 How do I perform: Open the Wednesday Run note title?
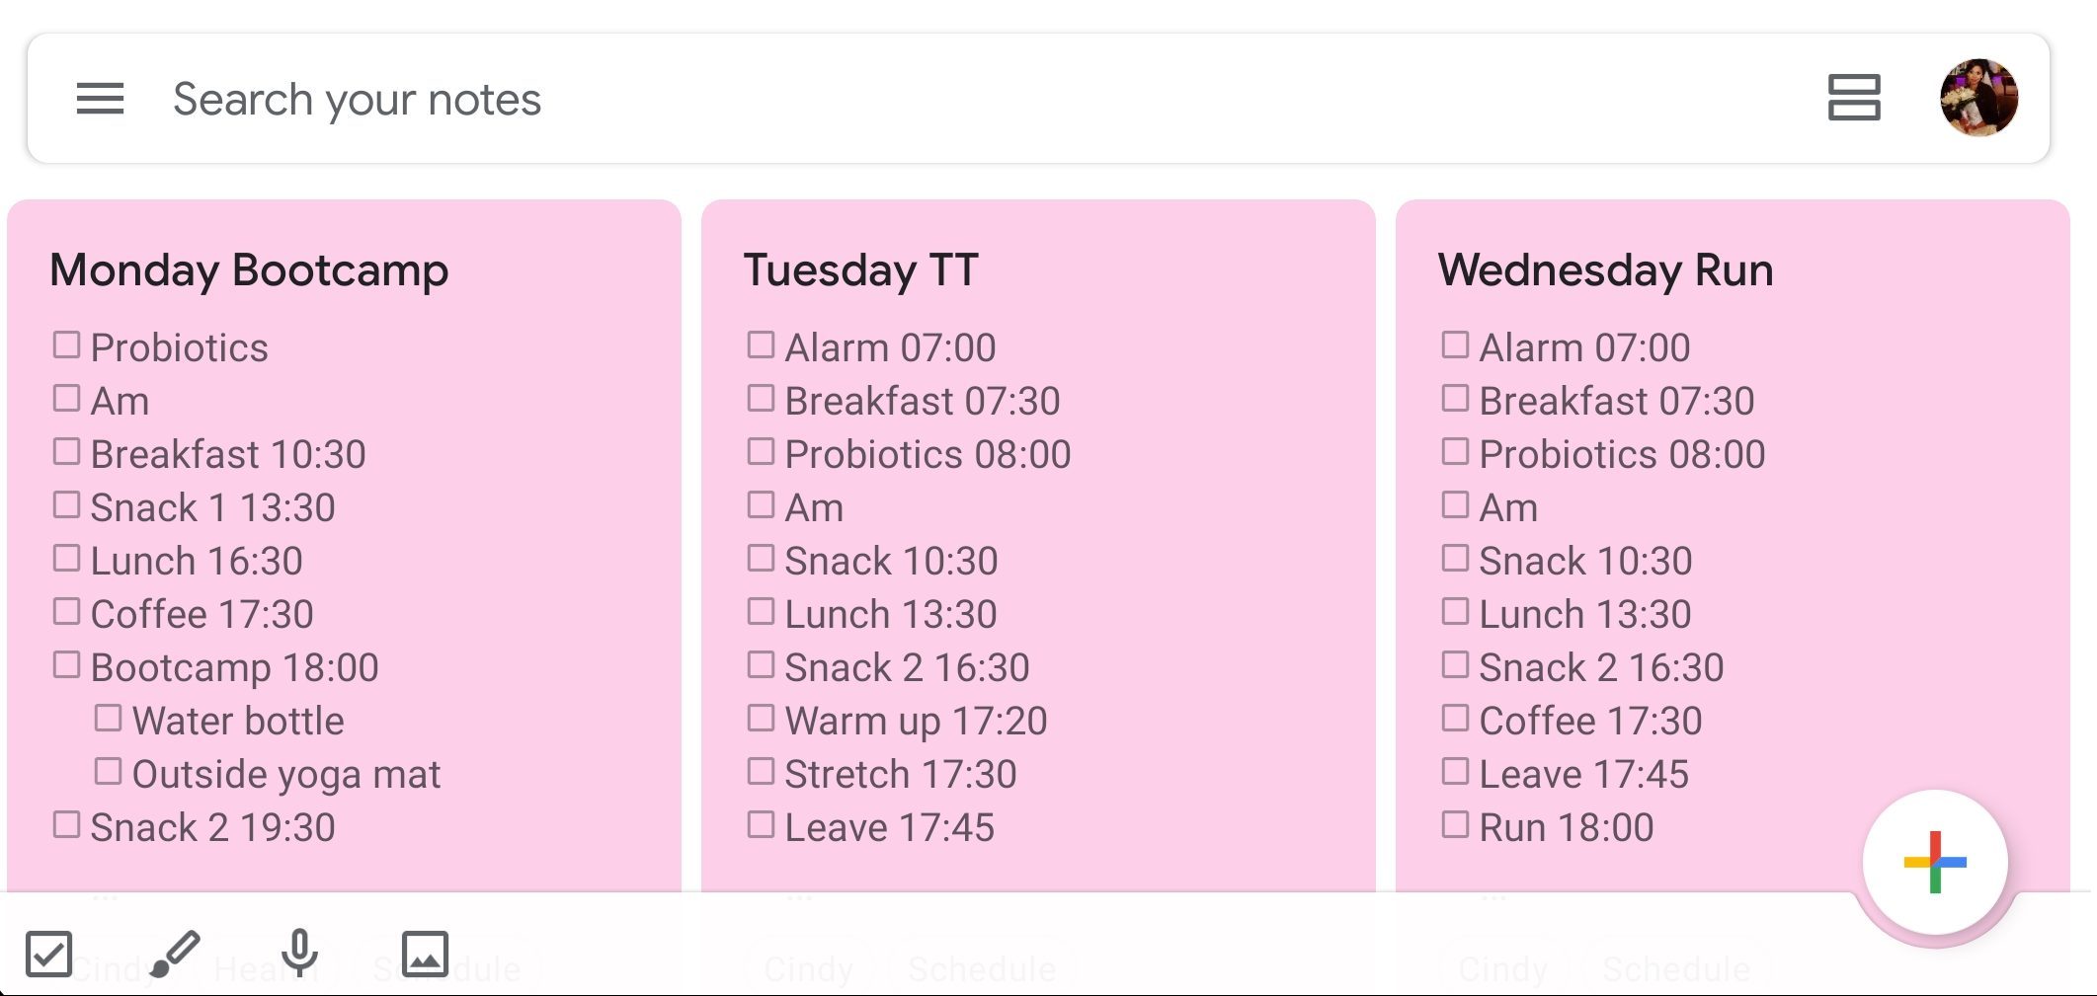1605,270
